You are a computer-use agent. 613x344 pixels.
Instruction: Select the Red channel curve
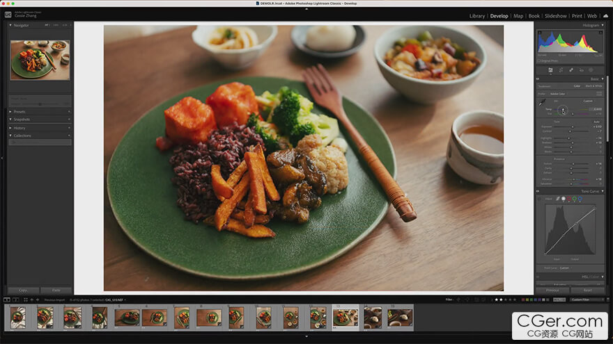point(569,199)
